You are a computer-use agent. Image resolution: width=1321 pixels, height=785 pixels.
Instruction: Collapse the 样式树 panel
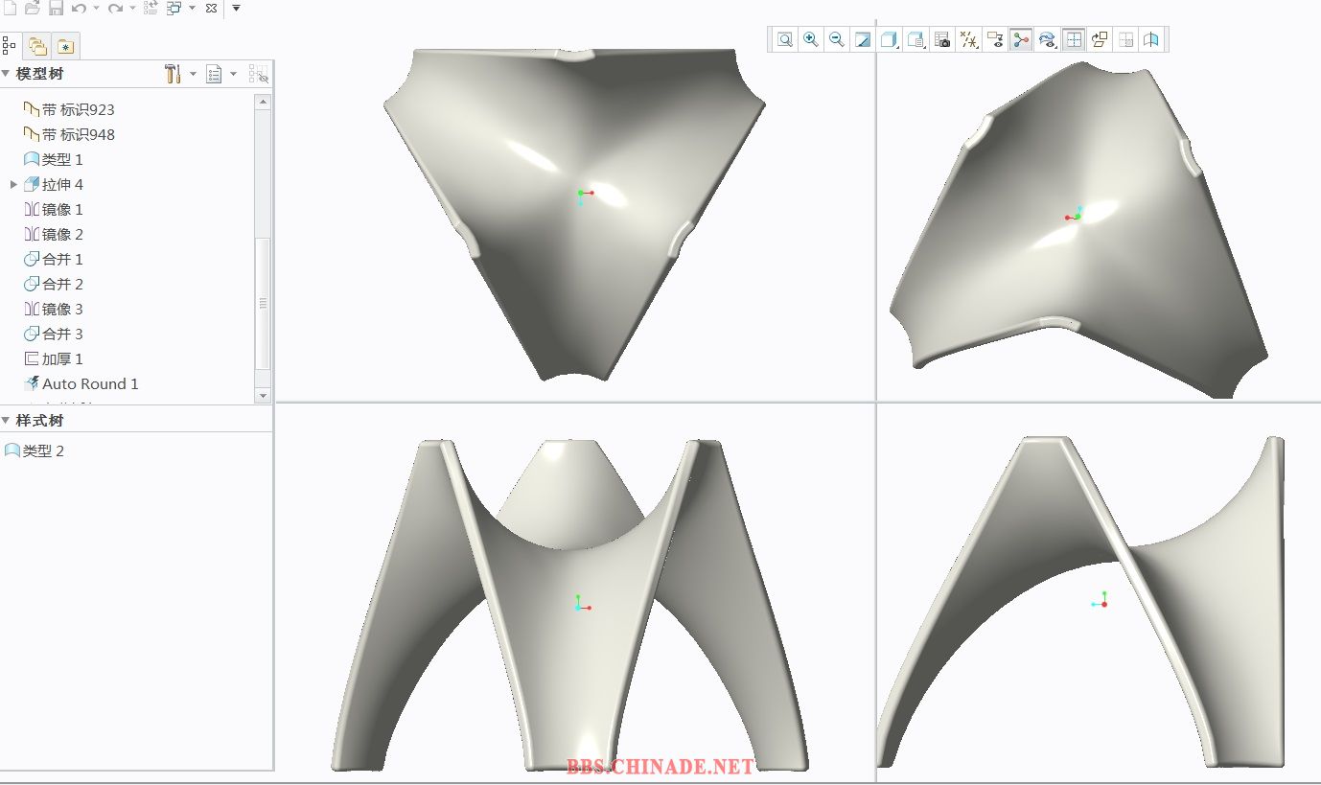(x=6, y=421)
